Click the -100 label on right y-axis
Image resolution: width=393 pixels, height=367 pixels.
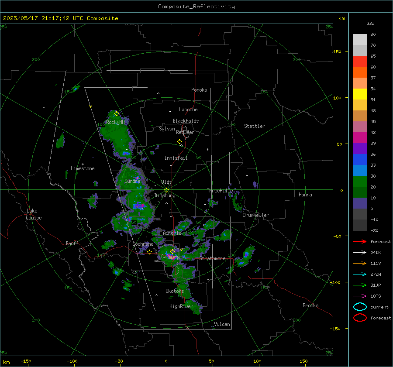pos(335,282)
